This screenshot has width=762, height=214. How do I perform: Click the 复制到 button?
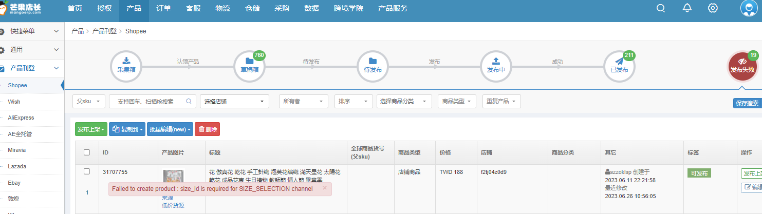point(127,129)
